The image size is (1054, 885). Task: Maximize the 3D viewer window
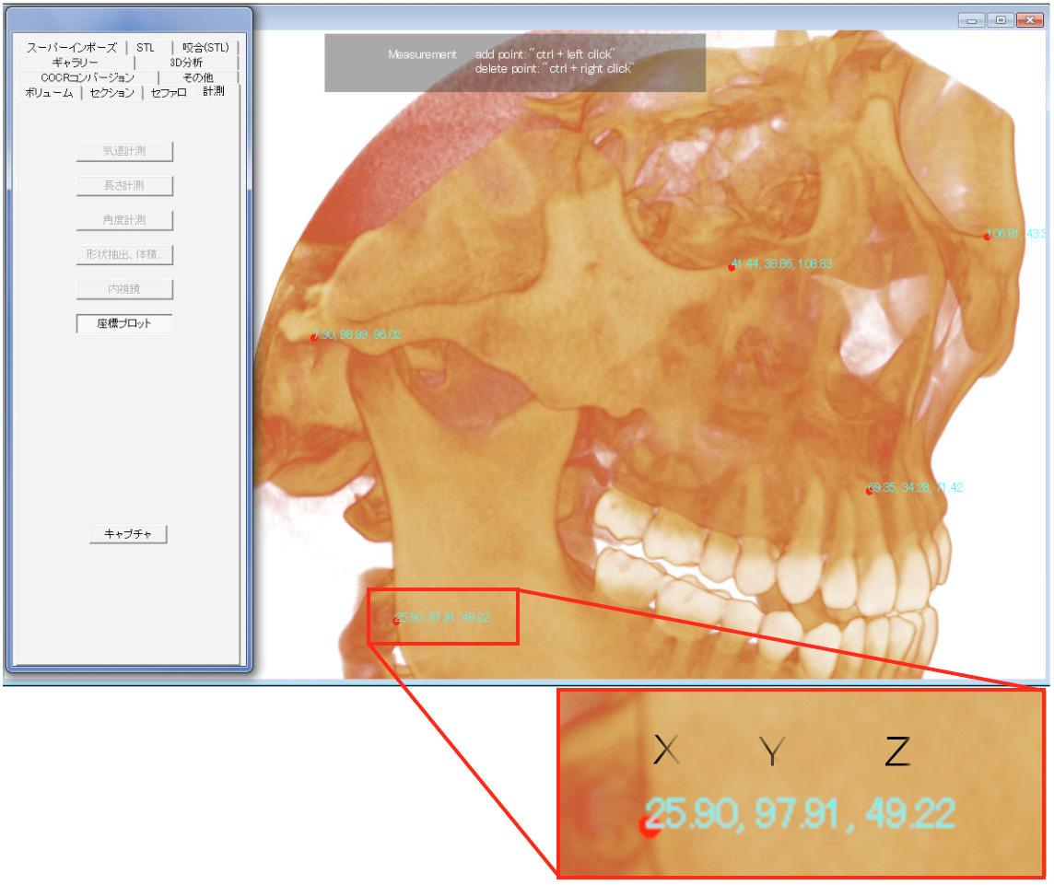click(1001, 20)
